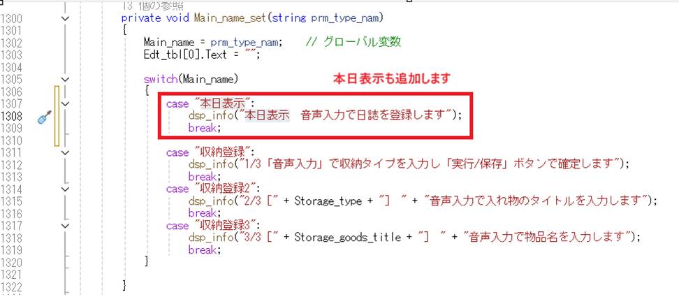679x297 pixels.
Task: Click the yellow change indicator bar
Action: coord(57,115)
